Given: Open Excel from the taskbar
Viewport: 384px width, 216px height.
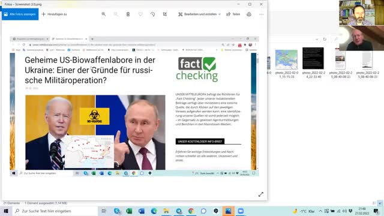Looking at the screenshot, I should coord(130,211).
